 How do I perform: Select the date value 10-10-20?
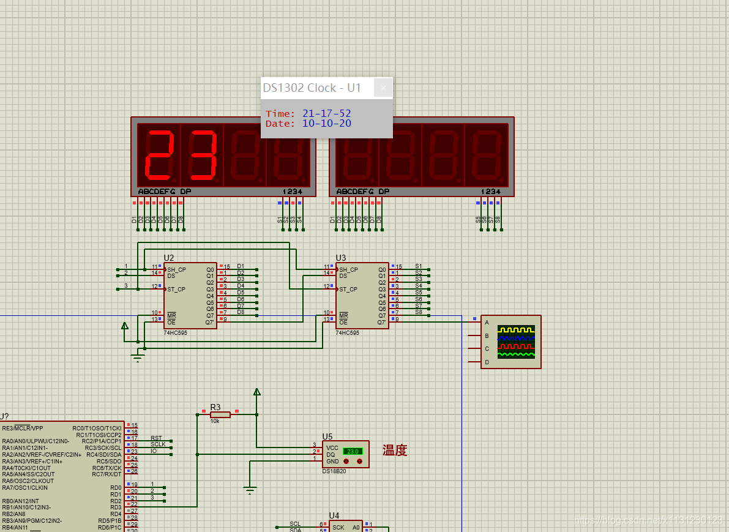[326, 123]
